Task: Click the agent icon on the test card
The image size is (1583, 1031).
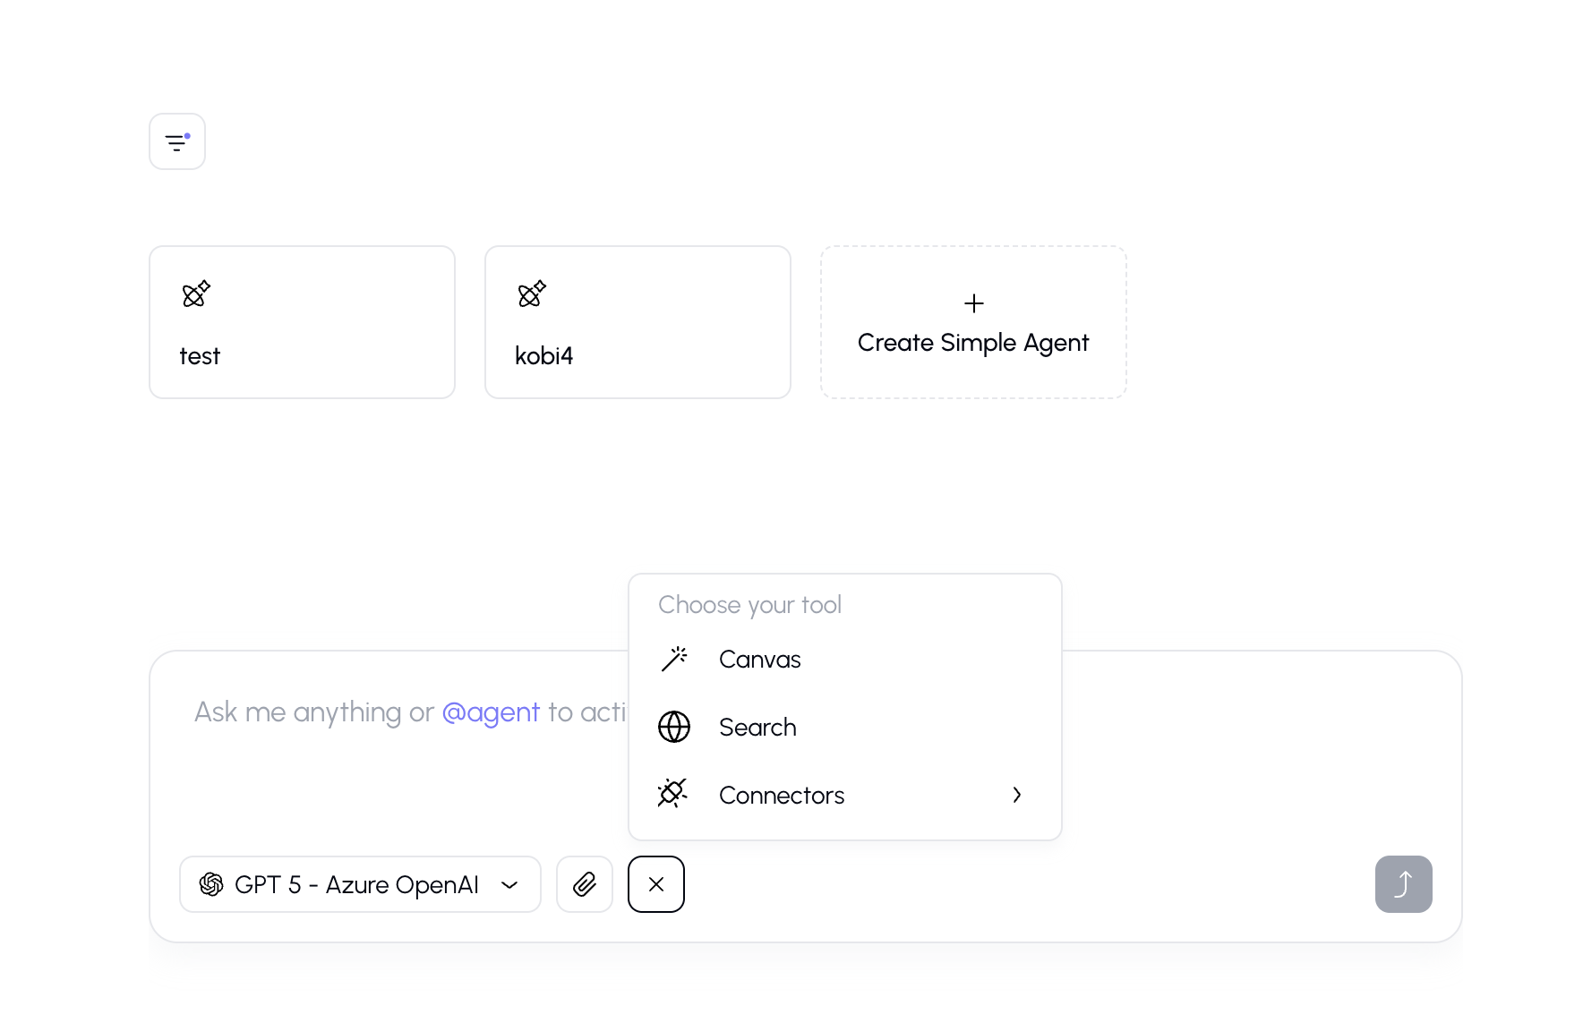Action: click(196, 293)
